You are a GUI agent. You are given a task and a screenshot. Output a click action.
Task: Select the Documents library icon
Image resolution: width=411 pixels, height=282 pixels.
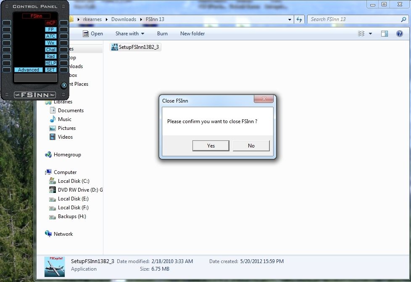point(53,111)
